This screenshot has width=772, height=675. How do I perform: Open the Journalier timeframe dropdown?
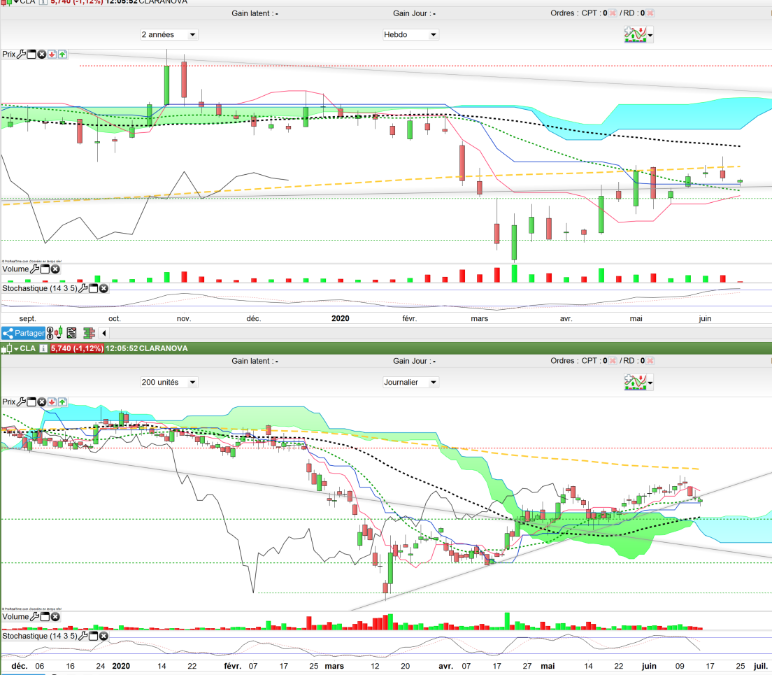click(410, 383)
